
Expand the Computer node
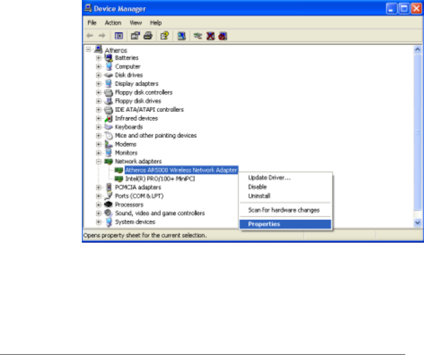(98, 67)
